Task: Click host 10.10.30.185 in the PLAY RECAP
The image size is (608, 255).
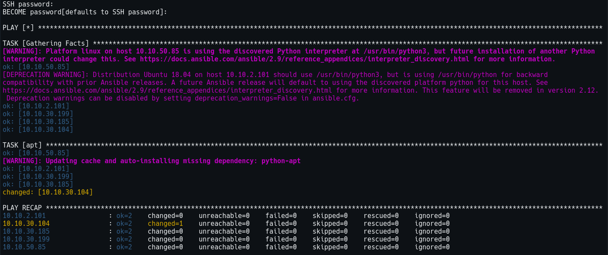Action: (26, 232)
